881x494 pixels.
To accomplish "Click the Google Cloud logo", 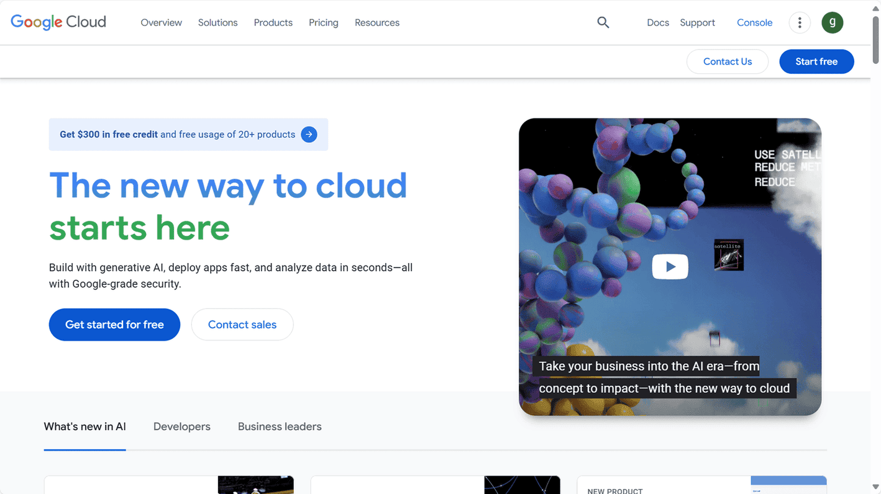I will pos(58,22).
